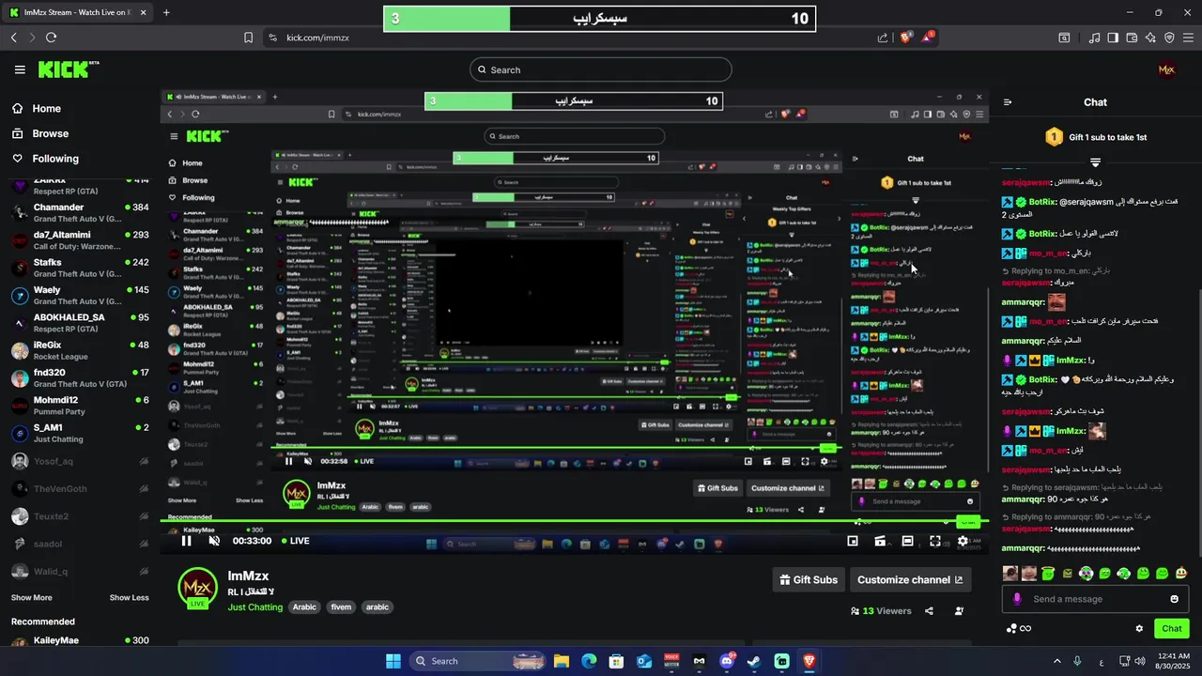Click the follow user icon beside the share icon
The image size is (1202, 676).
959,611
